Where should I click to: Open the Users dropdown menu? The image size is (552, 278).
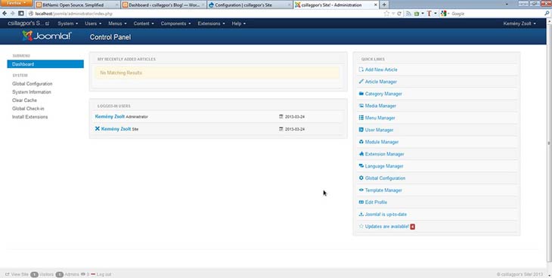click(93, 23)
